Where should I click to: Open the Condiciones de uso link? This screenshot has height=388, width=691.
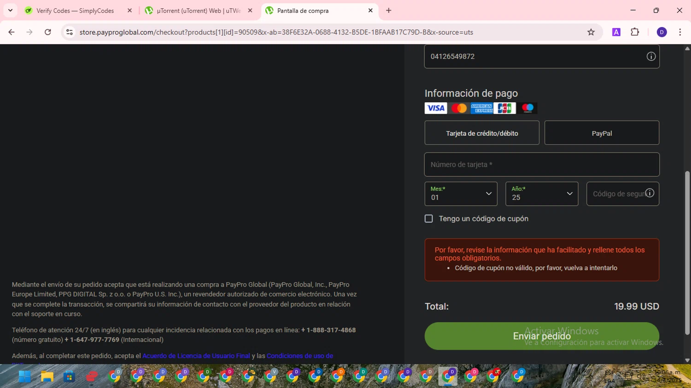300,356
